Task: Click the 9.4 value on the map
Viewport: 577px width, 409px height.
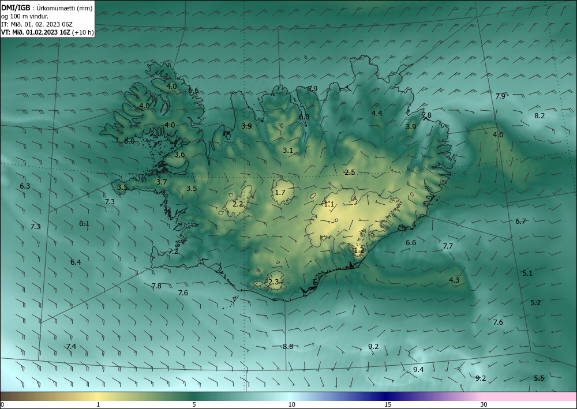Action: coord(418,370)
